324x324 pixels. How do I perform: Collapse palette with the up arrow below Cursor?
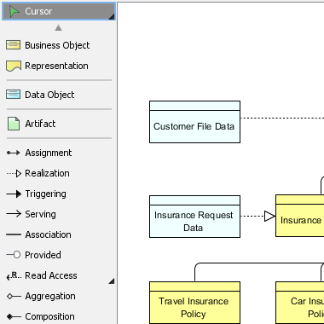tap(58, 27)
